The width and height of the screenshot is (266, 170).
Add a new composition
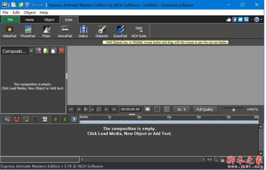pyautogui.click(x=46, y=51)
